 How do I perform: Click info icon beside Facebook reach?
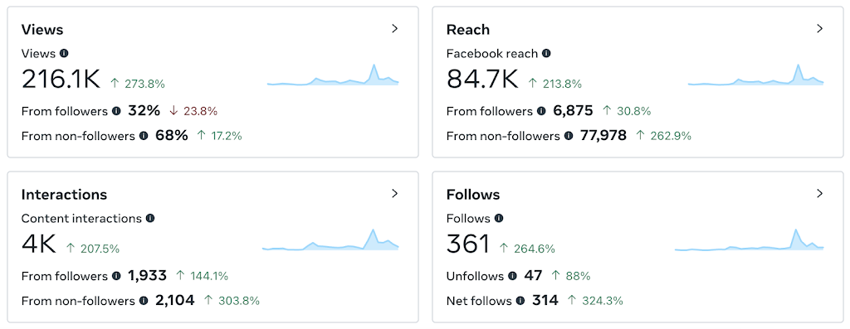546,54
